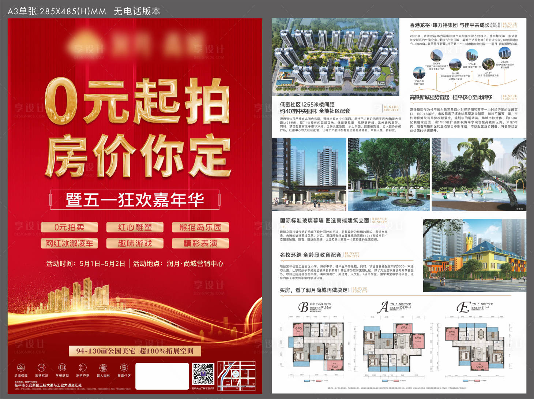Open the pool with trees photo

[389, 175]
